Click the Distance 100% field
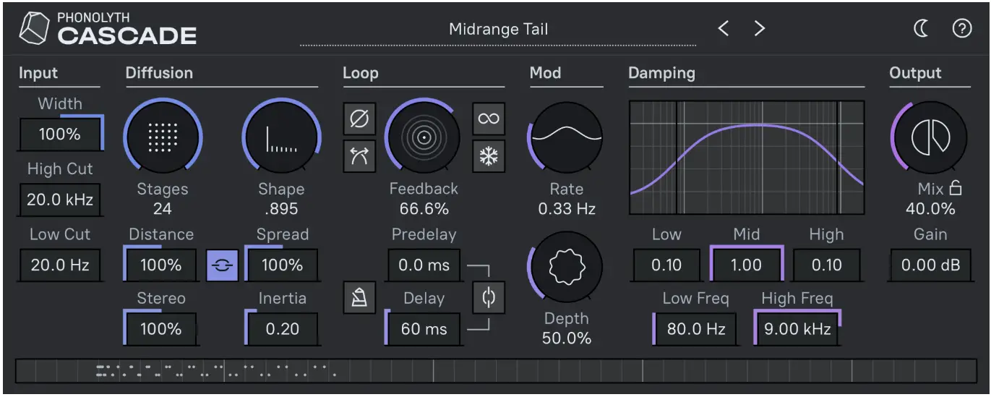The image size is (991, 397). tap(160, 265)
